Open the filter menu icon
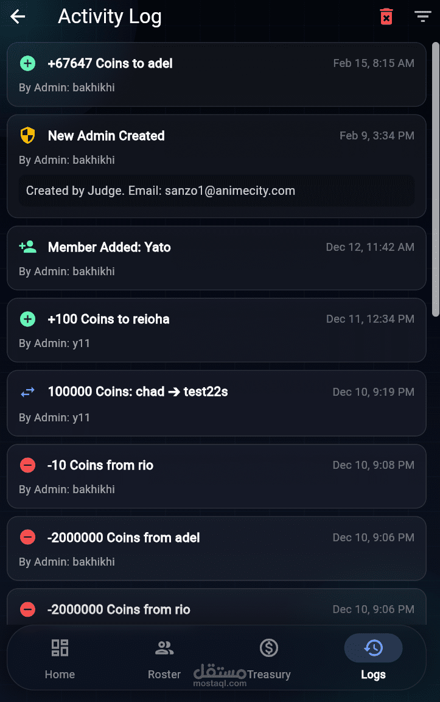The width and height of the screenshot is (440, 702). pos(422,16)
